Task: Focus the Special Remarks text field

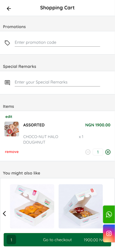Action: (57, 82)
